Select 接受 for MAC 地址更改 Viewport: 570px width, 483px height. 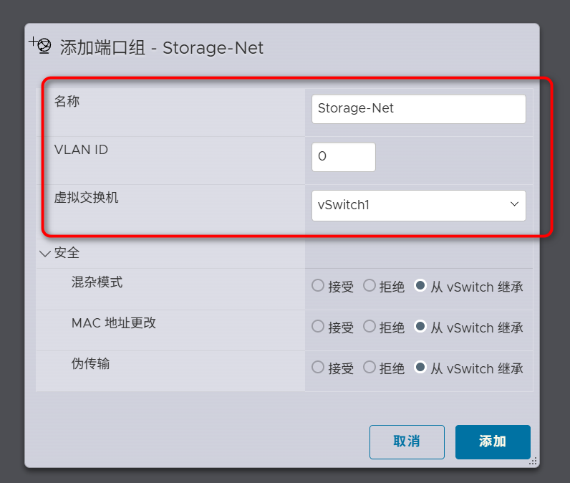point(318,326)
